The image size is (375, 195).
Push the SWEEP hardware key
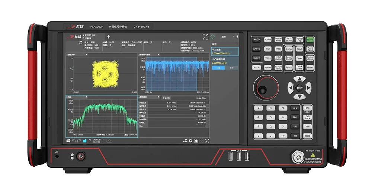click(257, 58)
